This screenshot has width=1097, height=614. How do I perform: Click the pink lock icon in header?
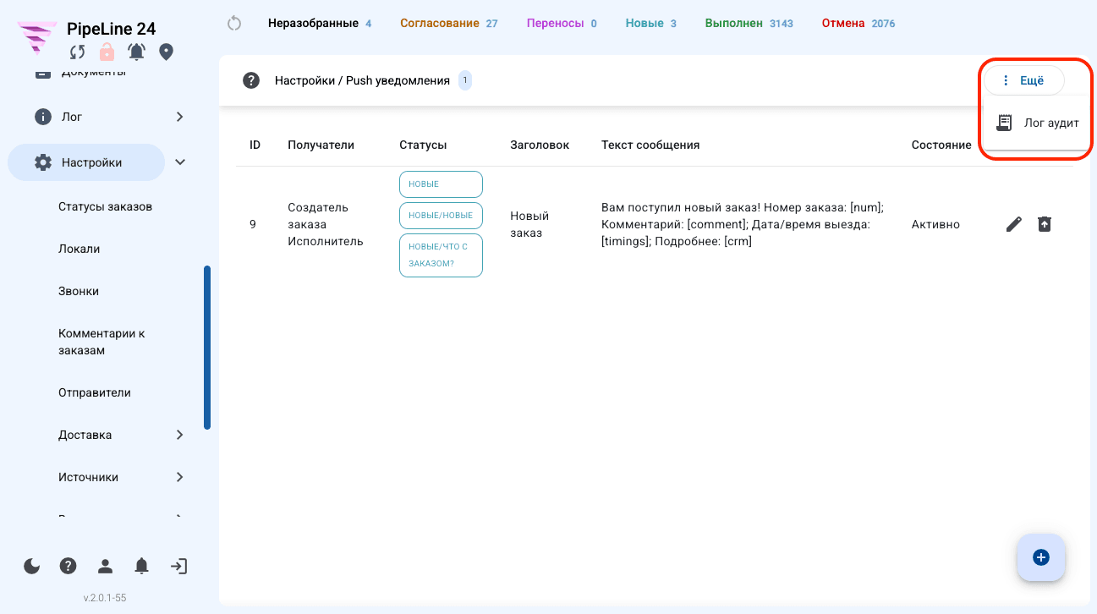point(107,52)
